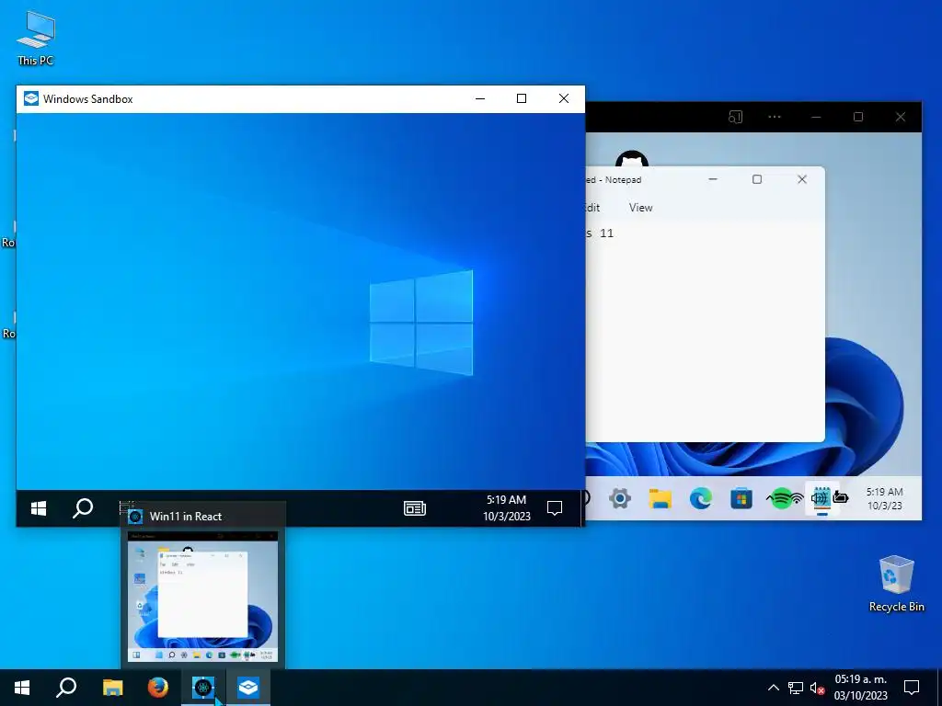The width and height of the screenshot is (942, 706).
Task: Open Spotify in the Win11 taskbar
Action: click(x=781, y=498)
